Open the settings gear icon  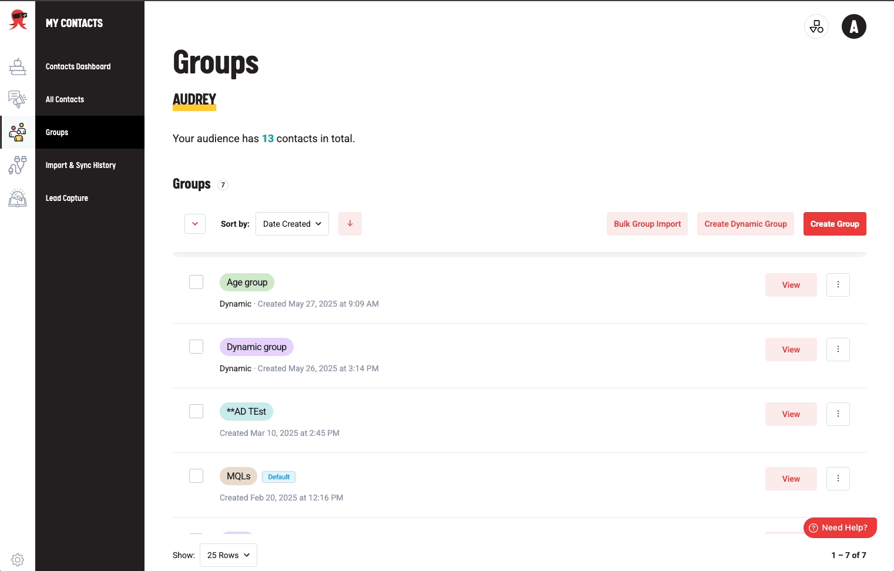(x=18, y=559)
